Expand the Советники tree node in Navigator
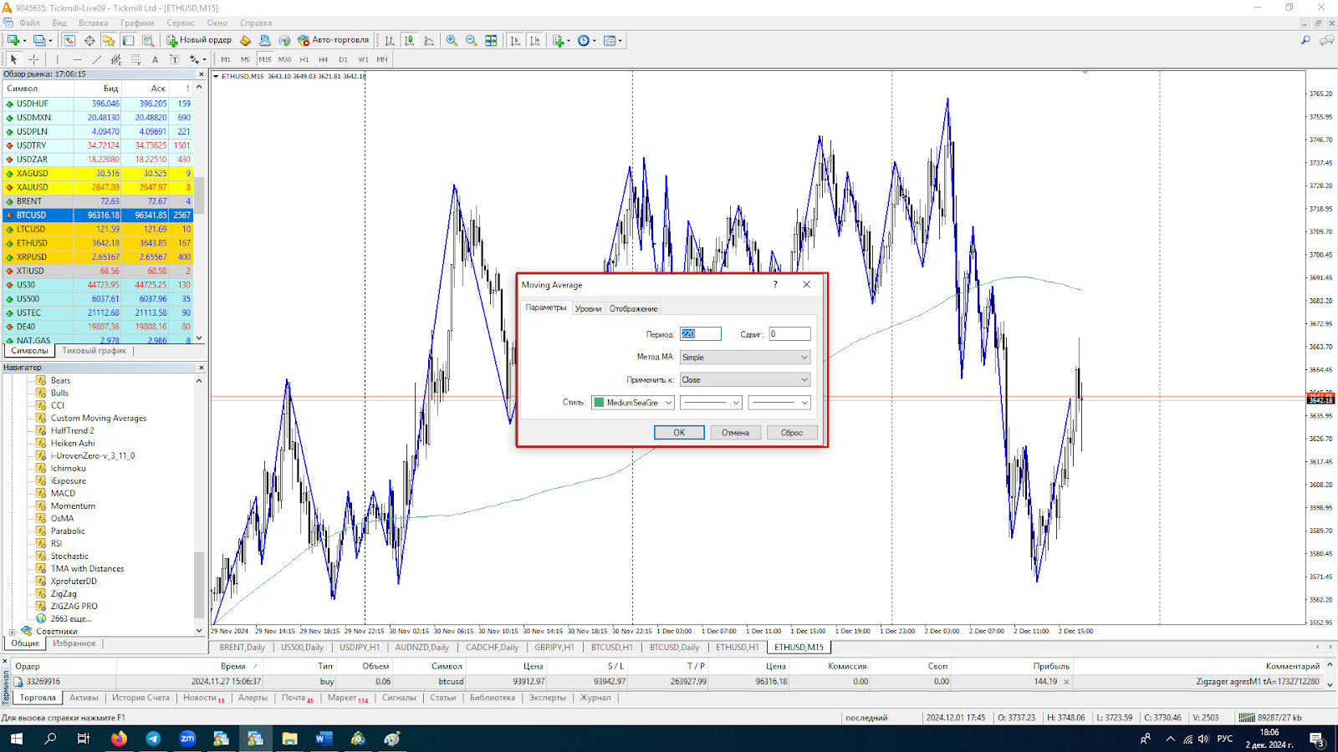1338x752 pixels. tap(13, 632)
